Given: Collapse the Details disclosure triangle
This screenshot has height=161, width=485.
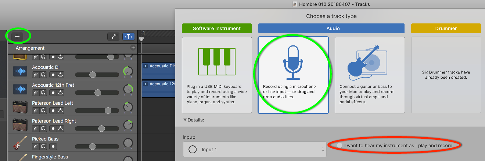Looking at the screenshot, I should point(185,120).
